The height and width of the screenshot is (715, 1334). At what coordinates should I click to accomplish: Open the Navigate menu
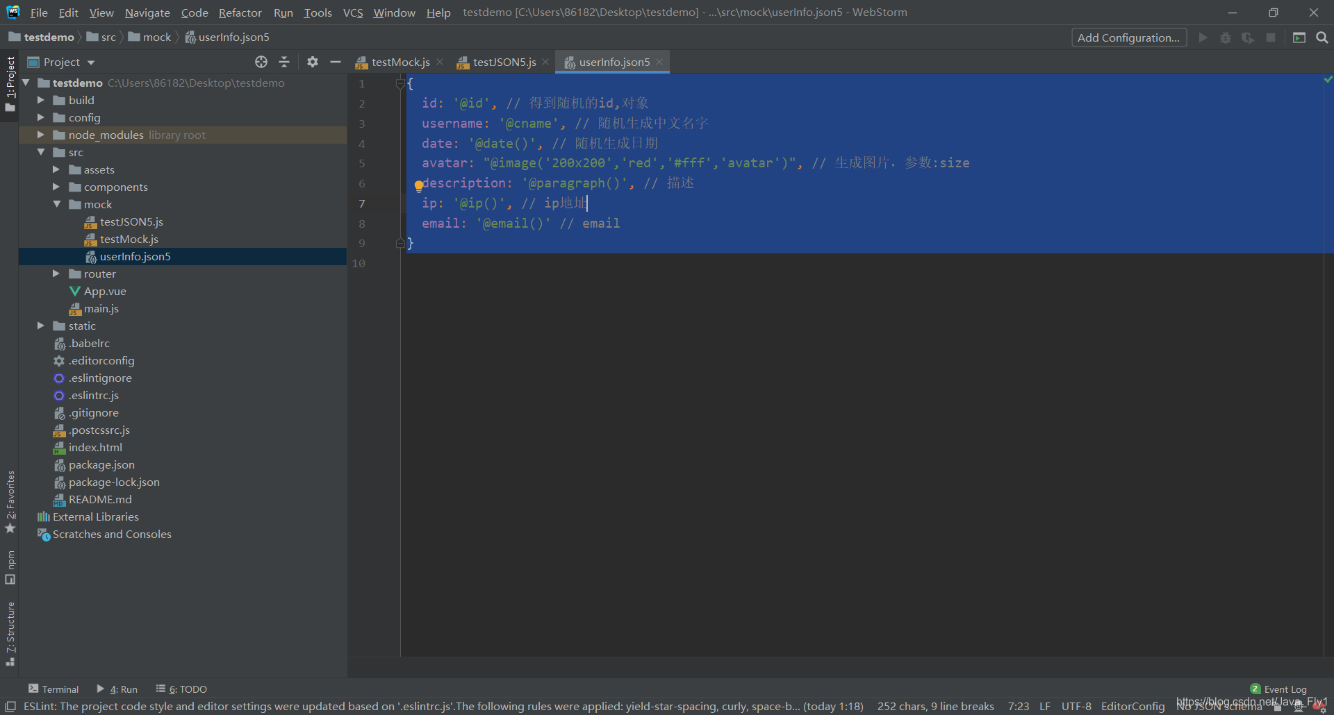[x=147, y=12]
